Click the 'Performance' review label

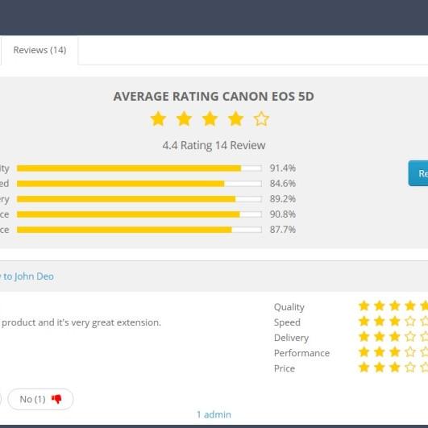tap(302, 353)
